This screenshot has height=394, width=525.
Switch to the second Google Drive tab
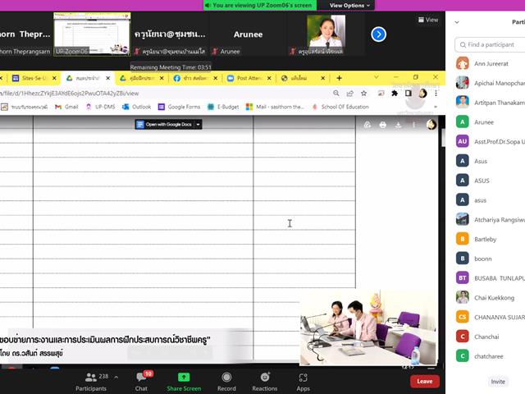click(x=140, y=78)
